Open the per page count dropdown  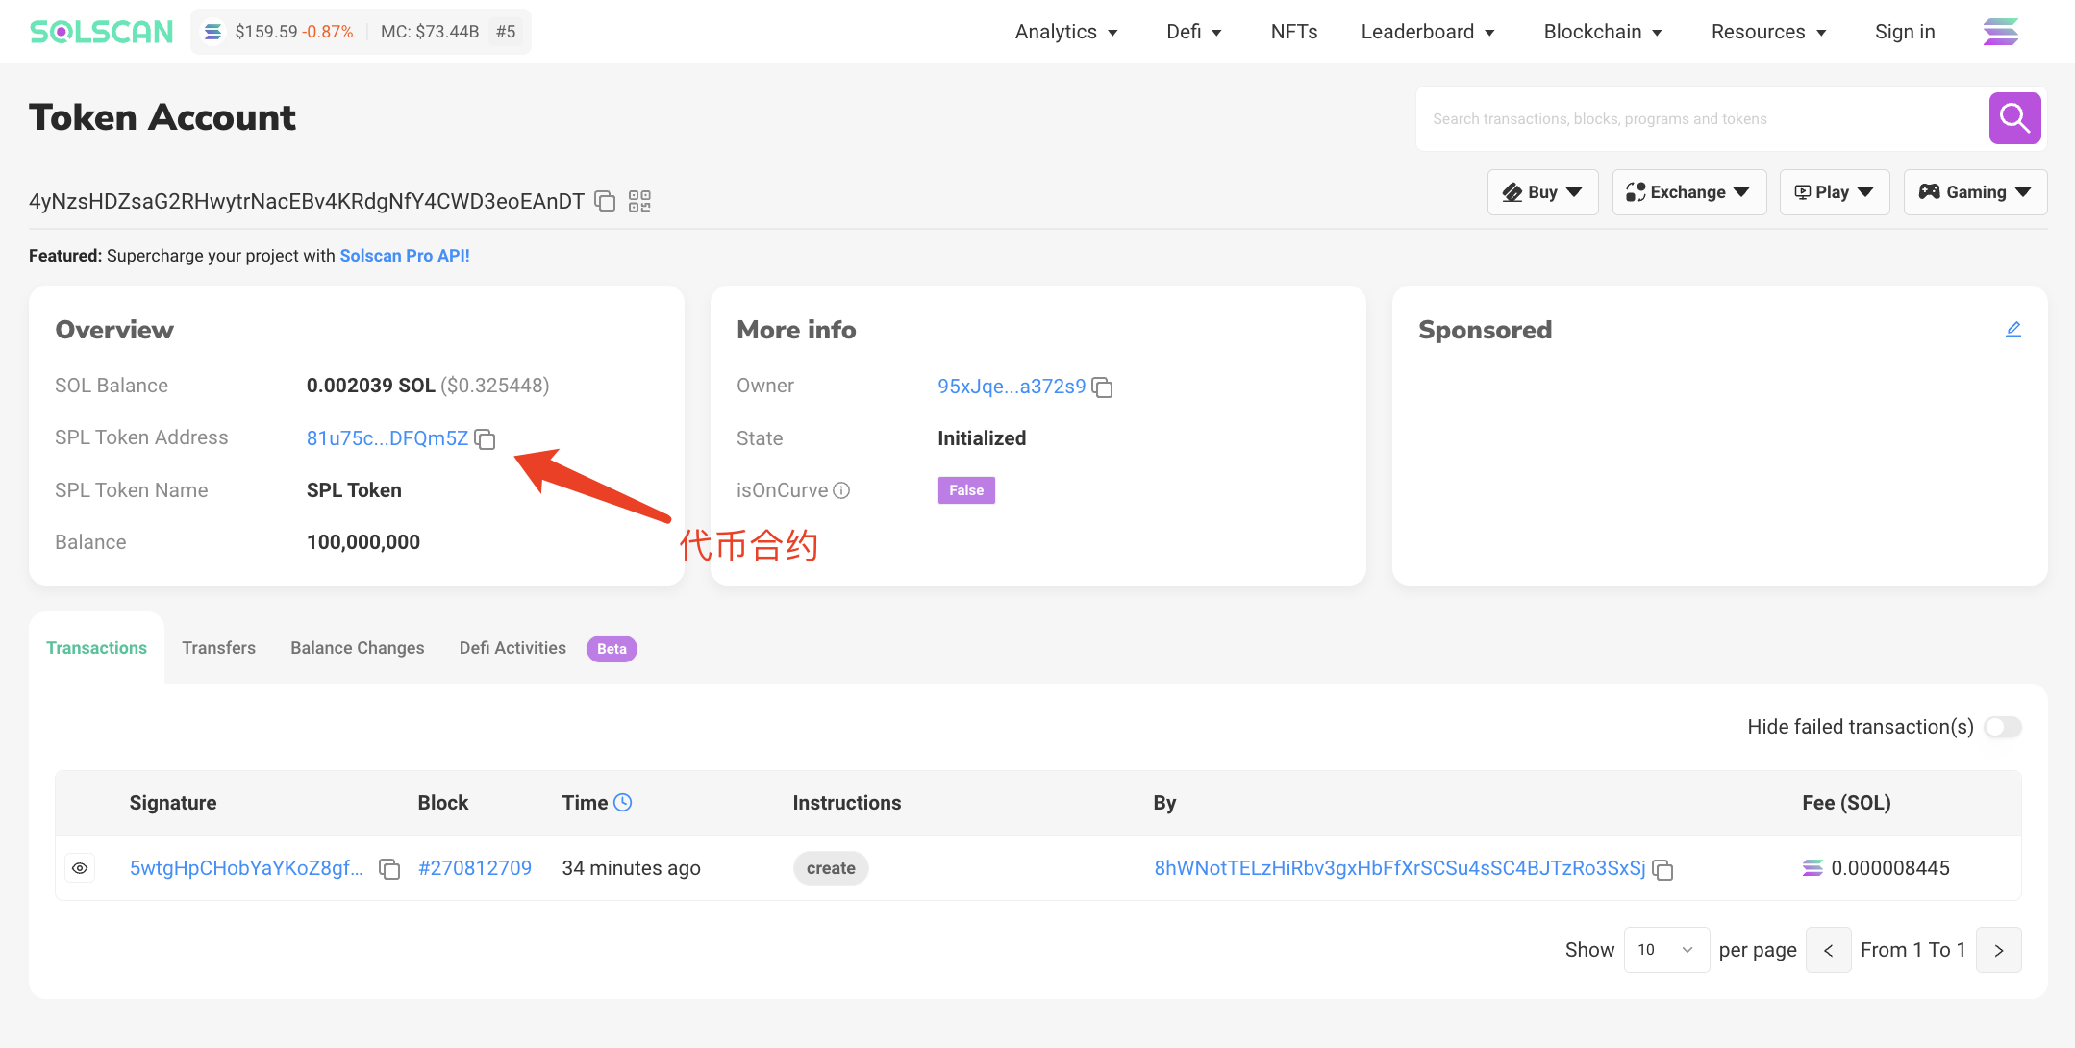click(1666, 950)
